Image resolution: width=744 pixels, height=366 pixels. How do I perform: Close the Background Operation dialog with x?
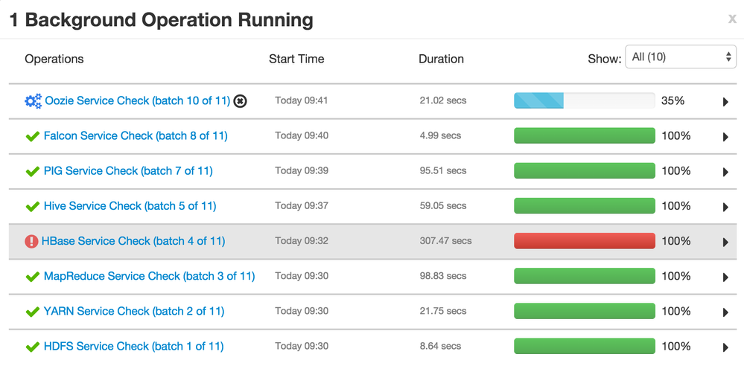tap(732, 19)
